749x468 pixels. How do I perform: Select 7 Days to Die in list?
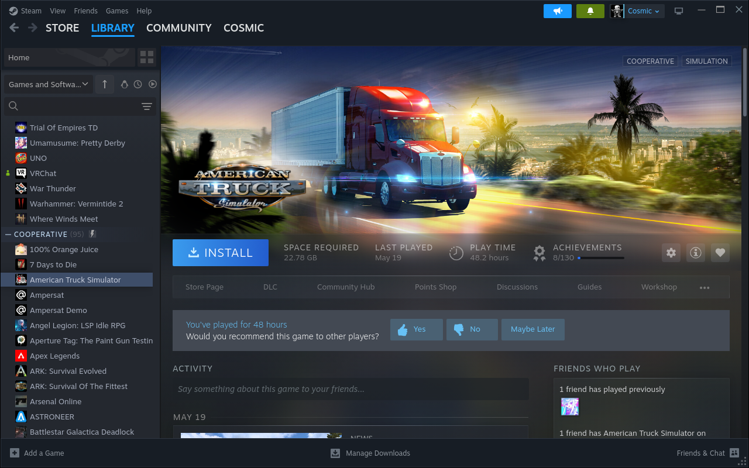pos(77,264)
